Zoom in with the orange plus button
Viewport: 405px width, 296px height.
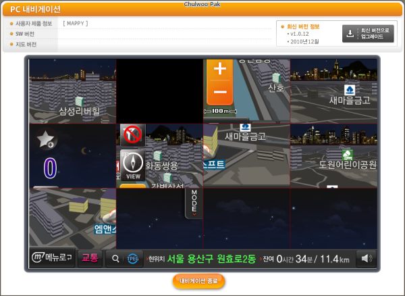[219, 70]
